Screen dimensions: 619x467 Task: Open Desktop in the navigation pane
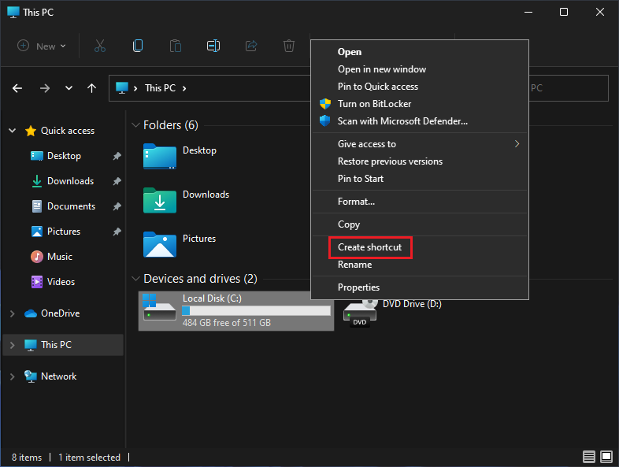64,156
